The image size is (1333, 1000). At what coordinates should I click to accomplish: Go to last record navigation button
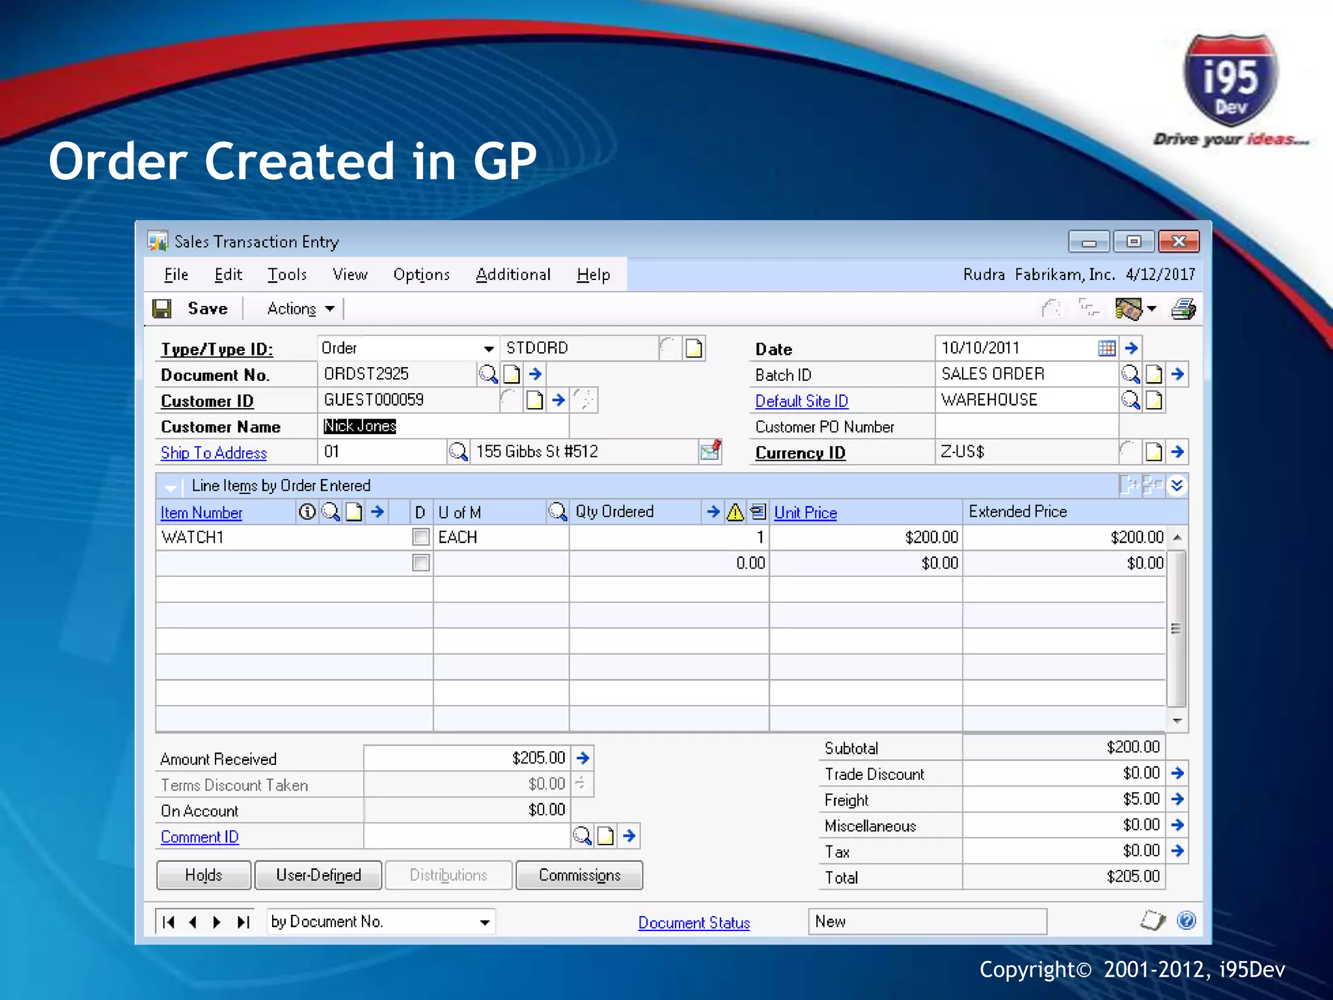[243, 922]
